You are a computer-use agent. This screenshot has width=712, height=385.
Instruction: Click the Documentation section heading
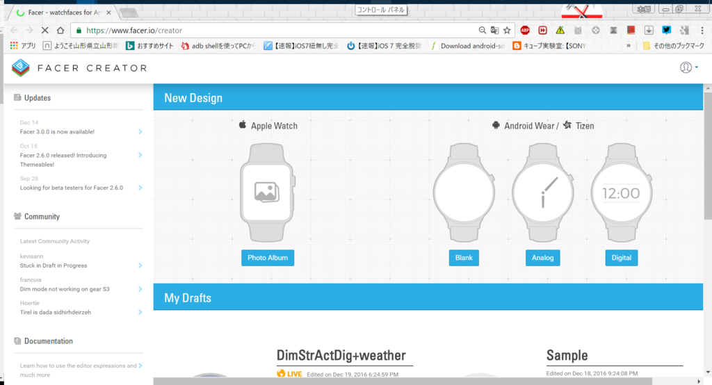(48, 341)
